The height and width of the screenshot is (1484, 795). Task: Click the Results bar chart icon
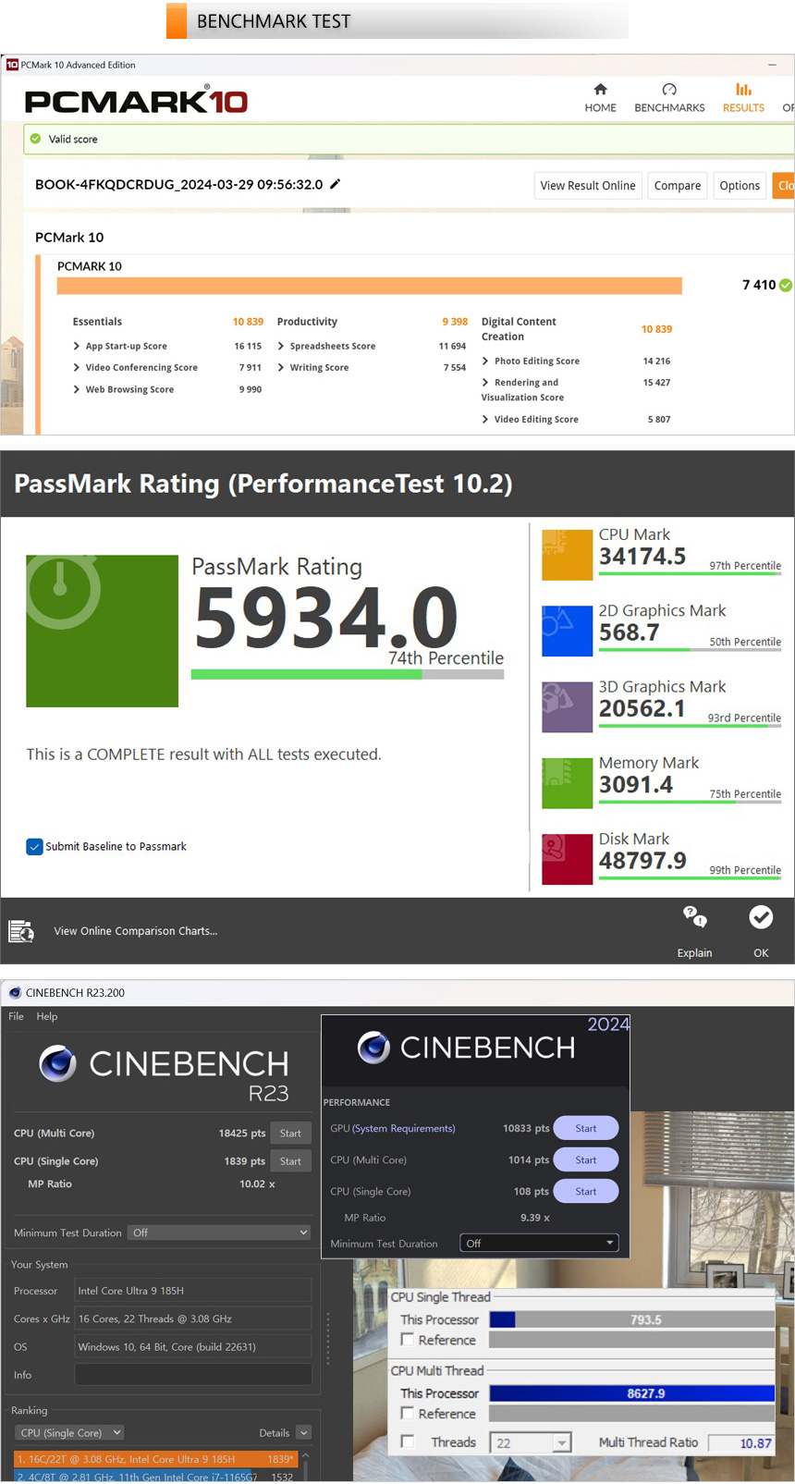(x=743, y=90)
